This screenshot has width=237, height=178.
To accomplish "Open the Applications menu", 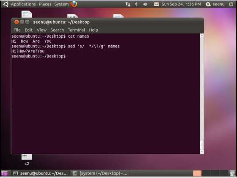I will click(x=23, y=4).
